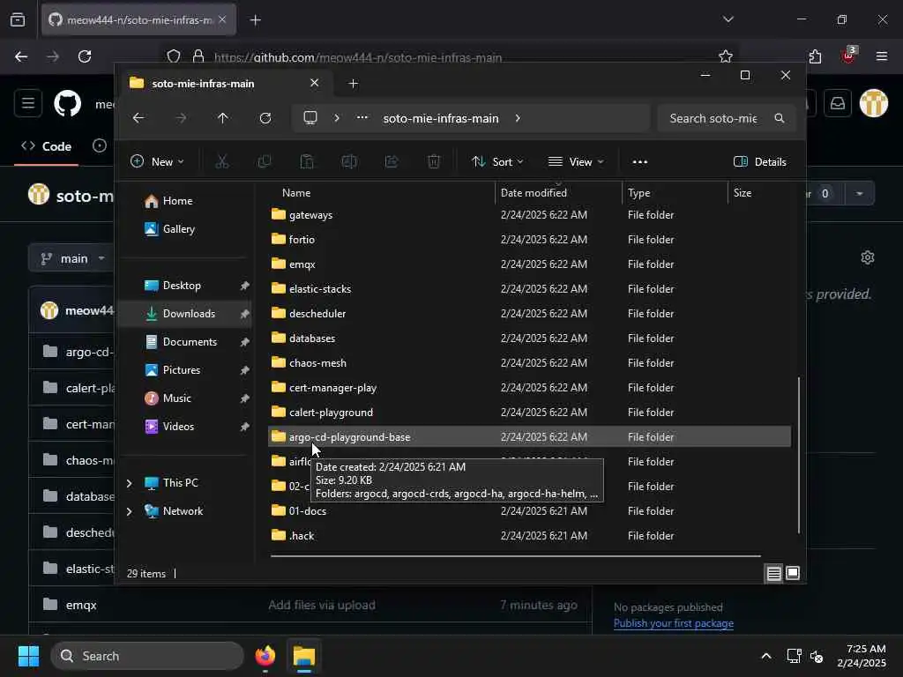Open the GitHub user avatar menu

point(874,104)
